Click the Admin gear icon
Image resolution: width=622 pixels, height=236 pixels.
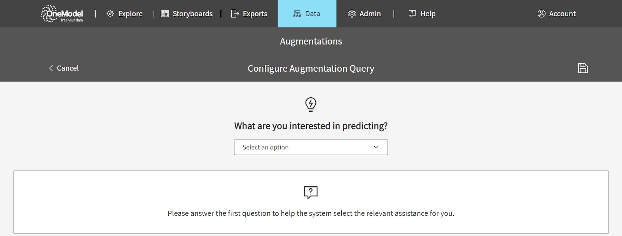pyautogui.click(x=352, y=14)
